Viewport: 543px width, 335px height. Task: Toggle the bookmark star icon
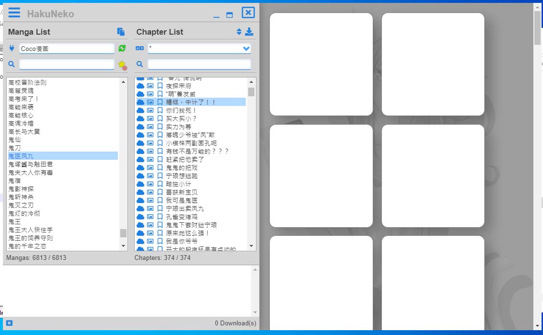122,64
